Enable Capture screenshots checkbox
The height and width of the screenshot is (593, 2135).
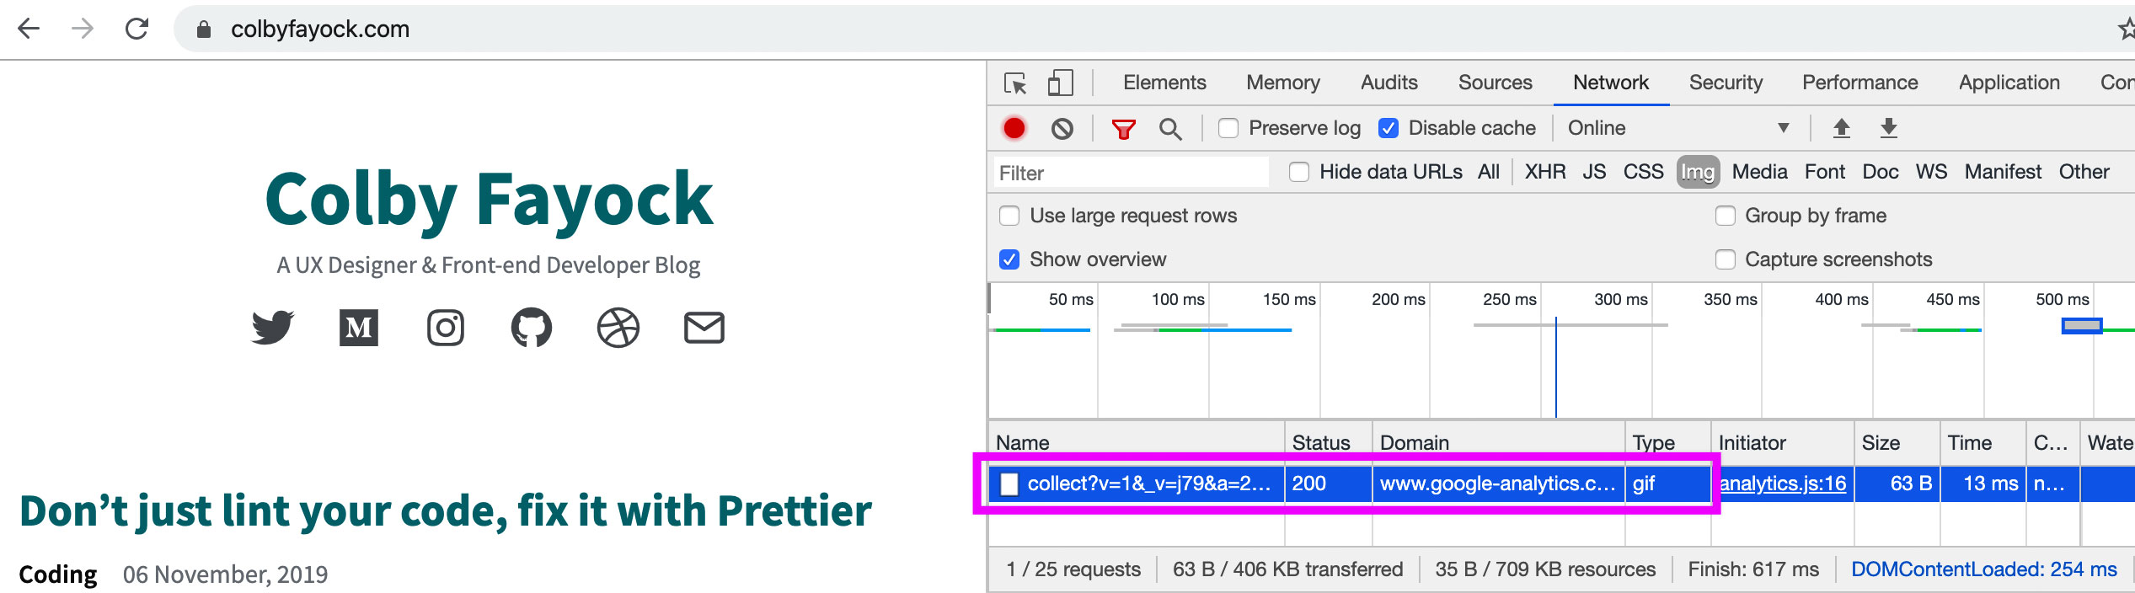tap(1726, 259)
